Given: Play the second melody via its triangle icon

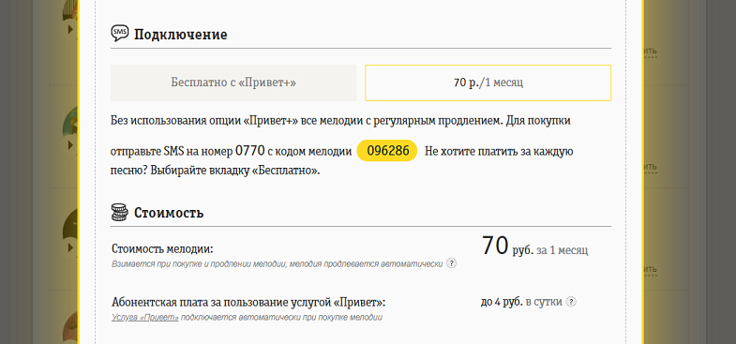Looking at the screenshot, I should tap(71, 145).
